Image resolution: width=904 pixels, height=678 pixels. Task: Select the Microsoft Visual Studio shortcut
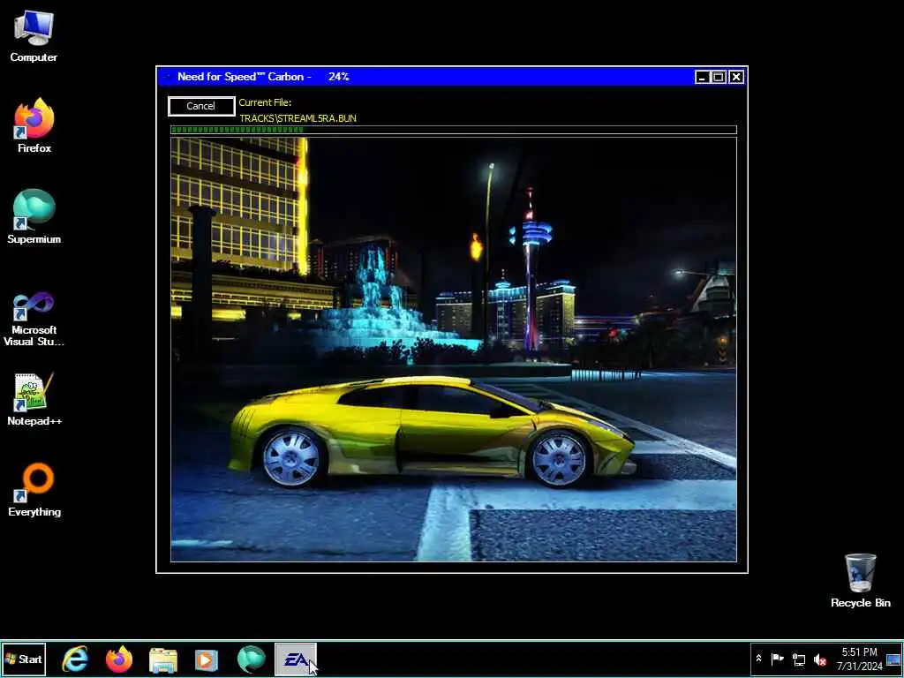(x=34, y=319)
